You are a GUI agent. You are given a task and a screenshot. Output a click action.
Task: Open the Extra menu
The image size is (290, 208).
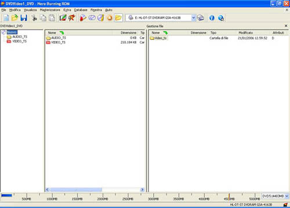[x=67, y=10]
